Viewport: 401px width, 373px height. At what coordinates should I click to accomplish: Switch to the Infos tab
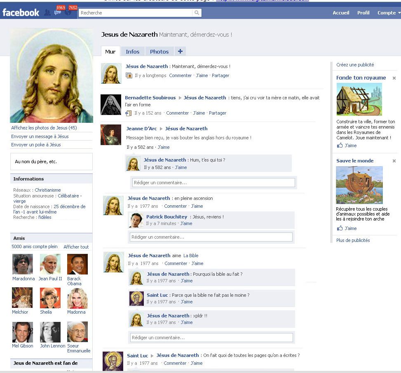point(132,52)
